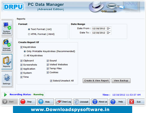The height and width of the screenshot is (113, 146).
Task: Click the Hide icon button
Action: point(41,102)
